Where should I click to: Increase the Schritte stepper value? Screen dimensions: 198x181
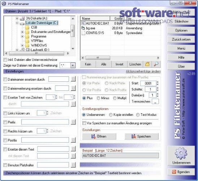(x=158, y=88)
